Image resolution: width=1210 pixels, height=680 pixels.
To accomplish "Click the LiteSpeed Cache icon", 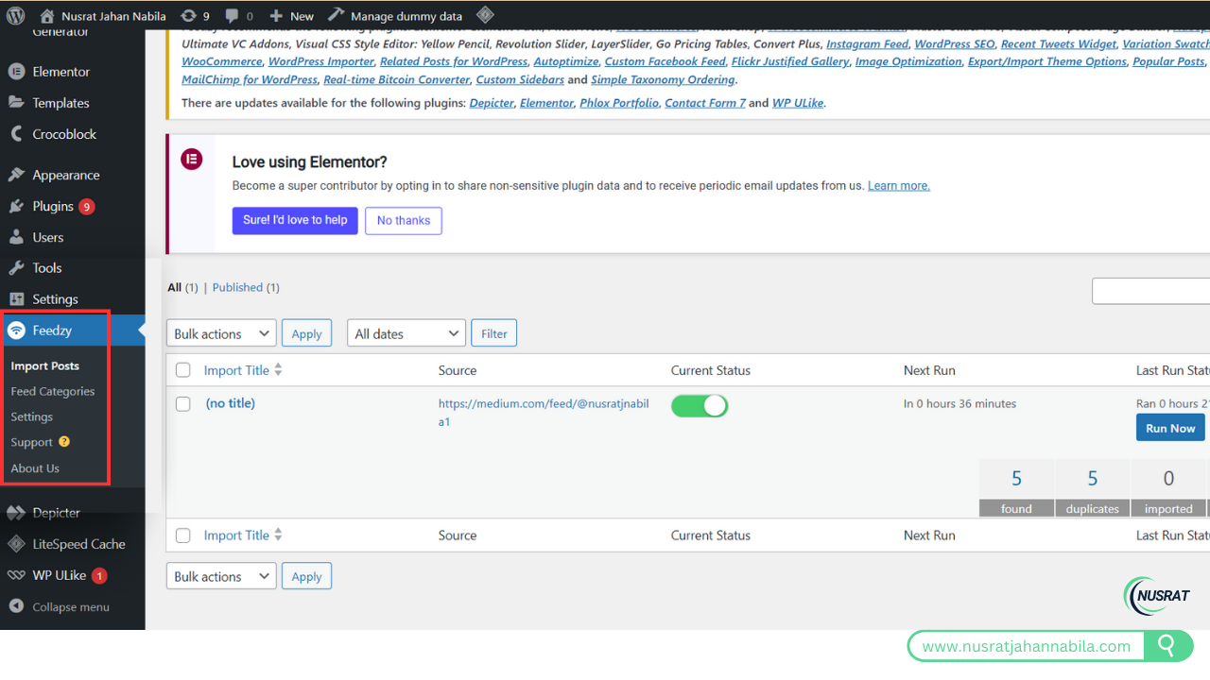I will pos(16,544).
